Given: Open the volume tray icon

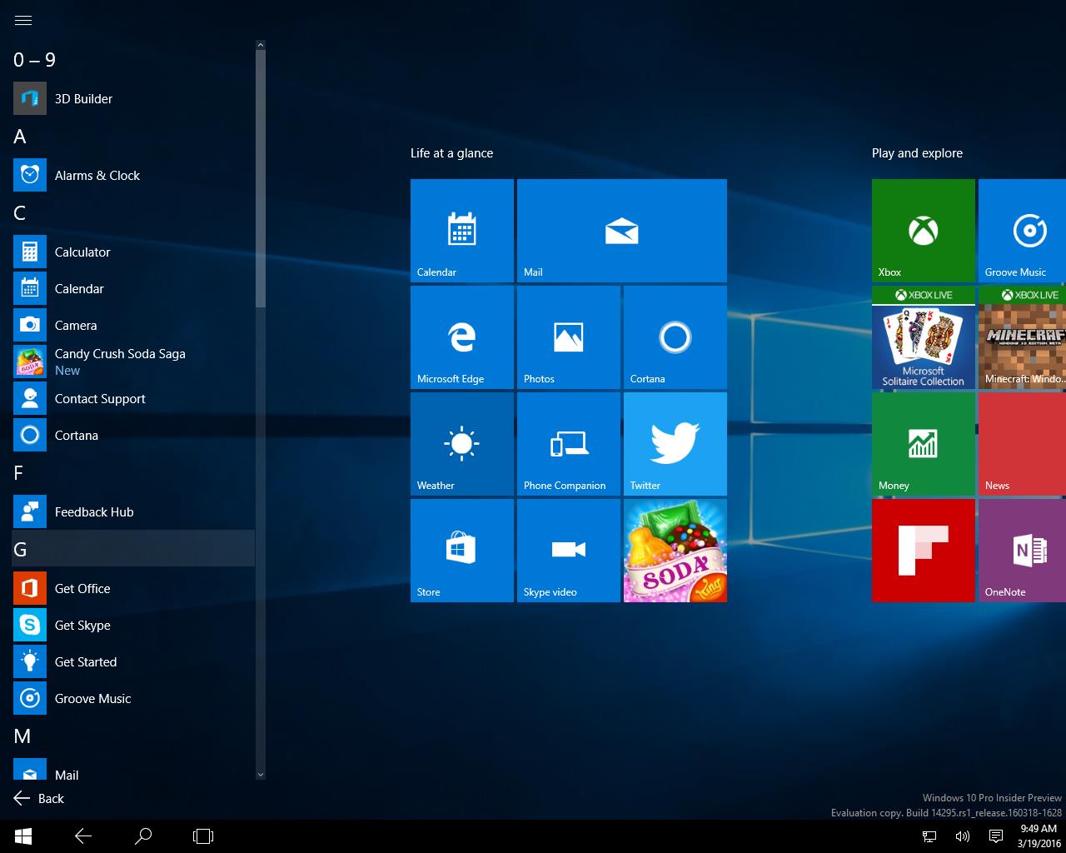Looking at the screenshot, I should tap(963, 836).
